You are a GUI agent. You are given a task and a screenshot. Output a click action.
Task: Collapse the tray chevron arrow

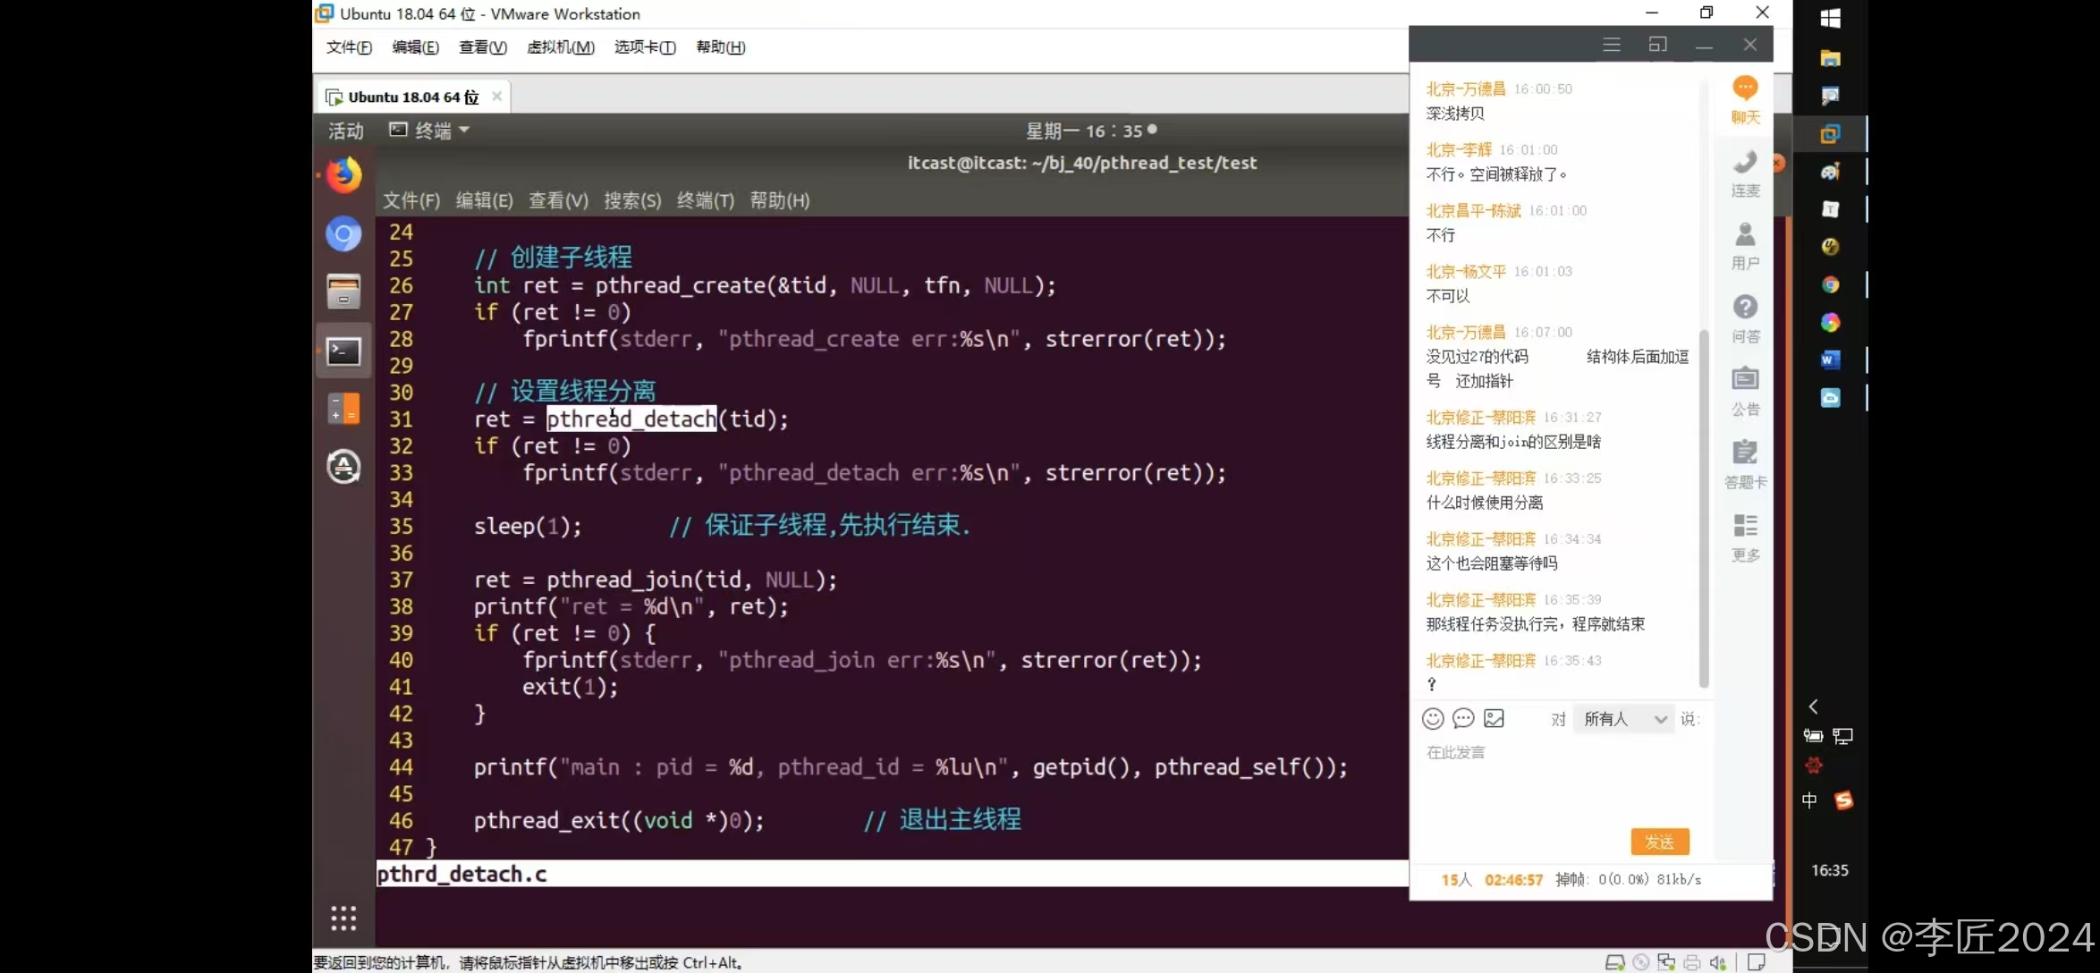[x=1813, y=706]
